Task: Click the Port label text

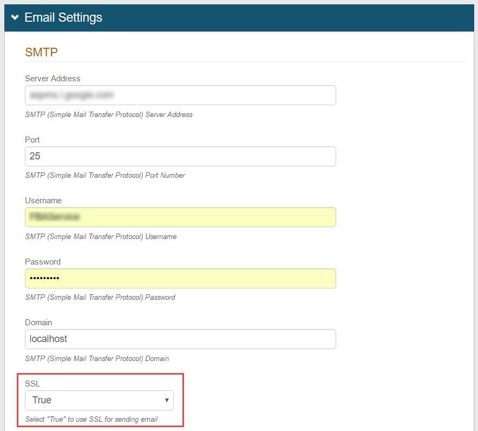Action: pos(32,140)
